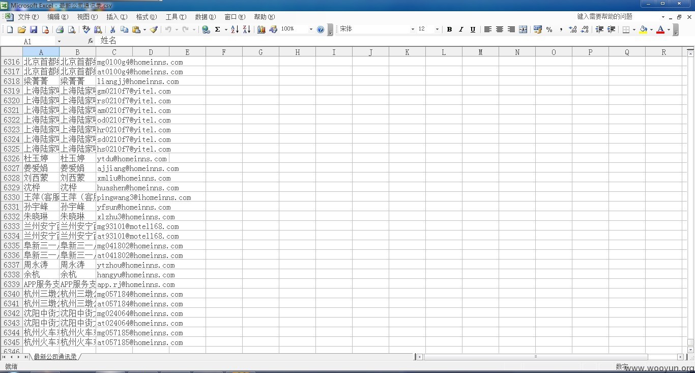The image size is (695, 373).
Task: Open the fill color dropdown arrow
Action: point(651,30)
